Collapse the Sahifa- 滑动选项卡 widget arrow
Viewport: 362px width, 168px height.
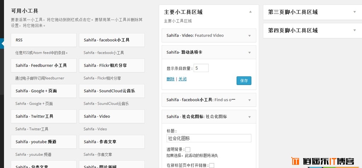pos(249,53)
